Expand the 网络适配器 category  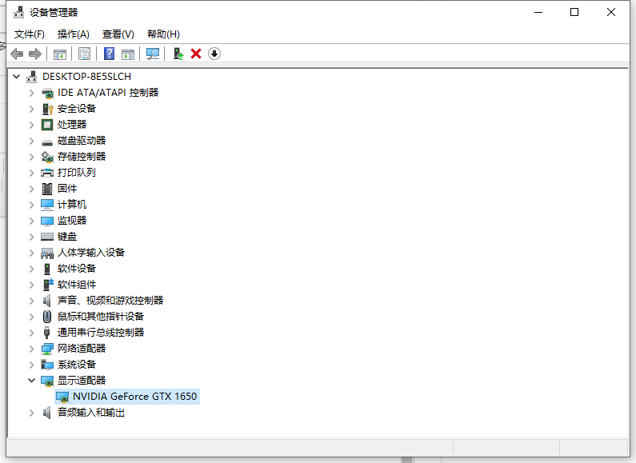32,349
